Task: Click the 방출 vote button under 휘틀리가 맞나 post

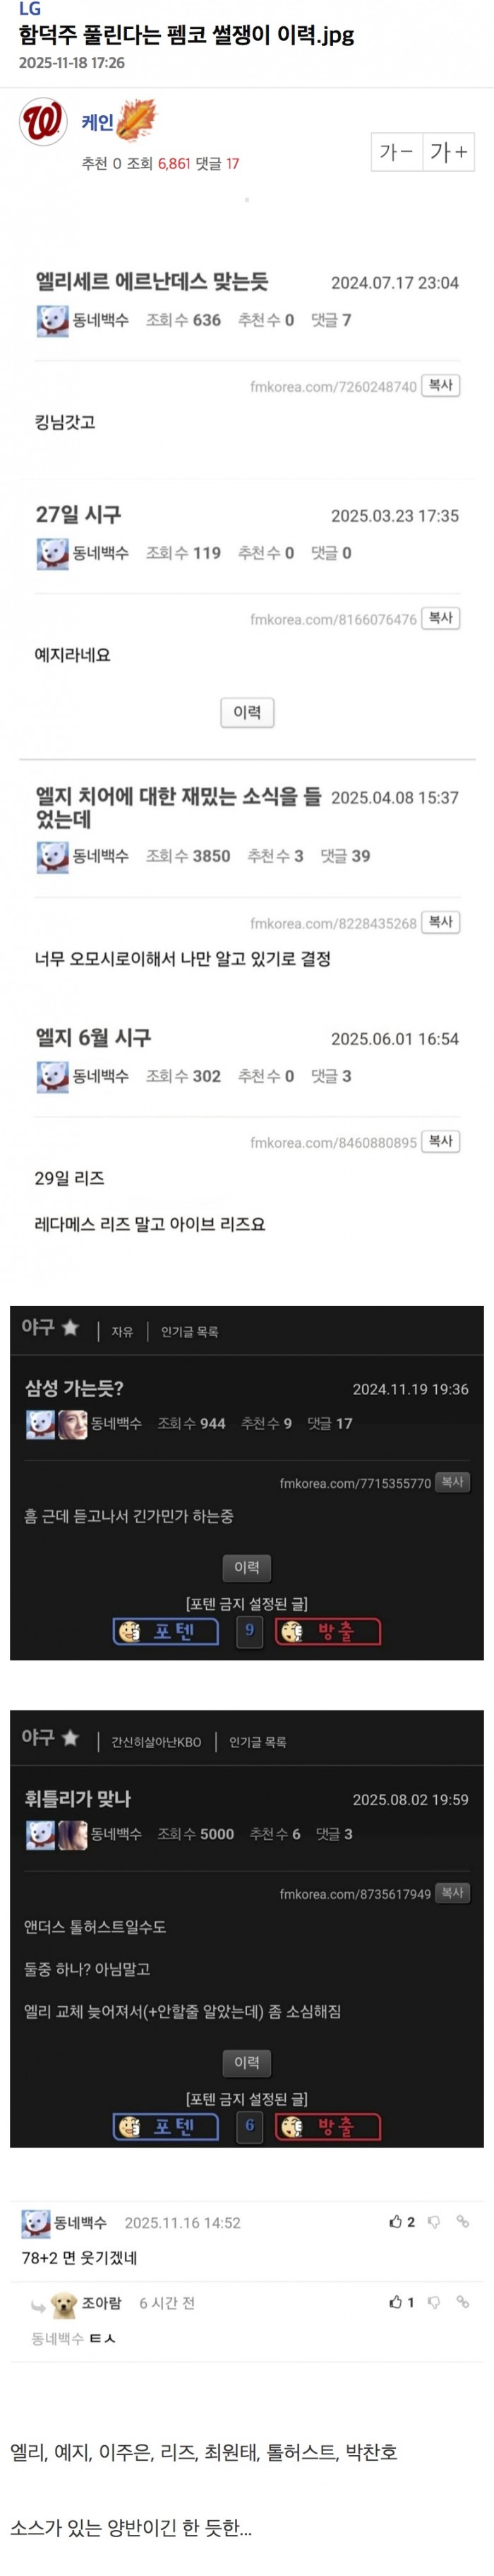Action: [x=328, y=2126]
